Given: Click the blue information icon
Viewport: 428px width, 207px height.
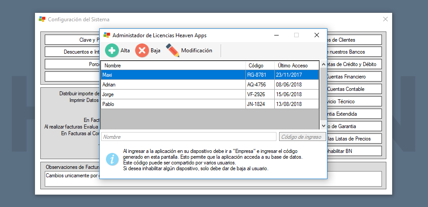Looking at the screenshot, I should [112, 159].
